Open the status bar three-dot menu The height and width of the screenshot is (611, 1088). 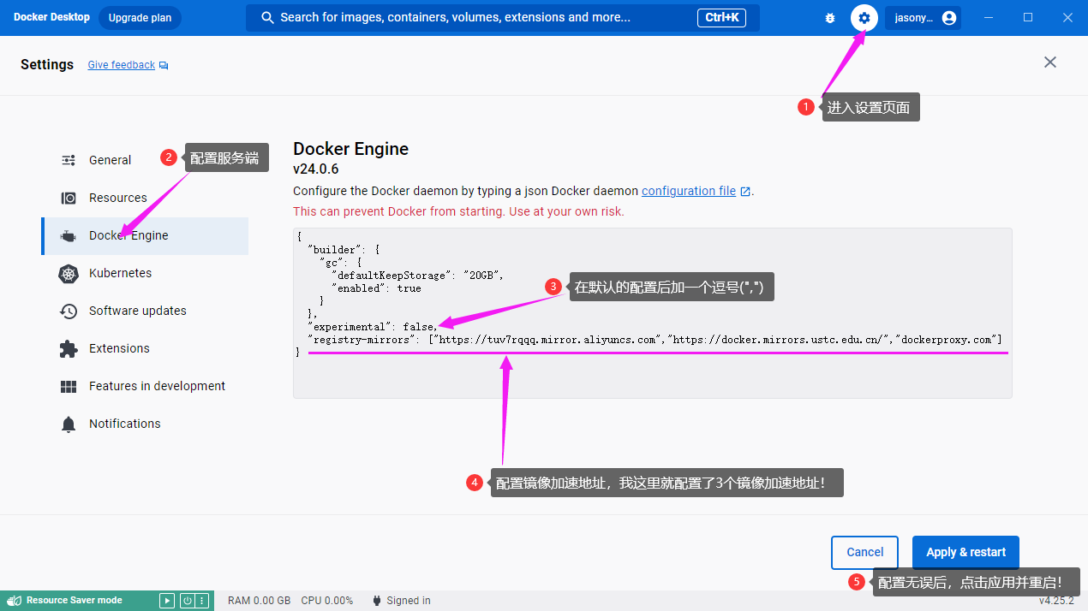[x=203, y=601]
